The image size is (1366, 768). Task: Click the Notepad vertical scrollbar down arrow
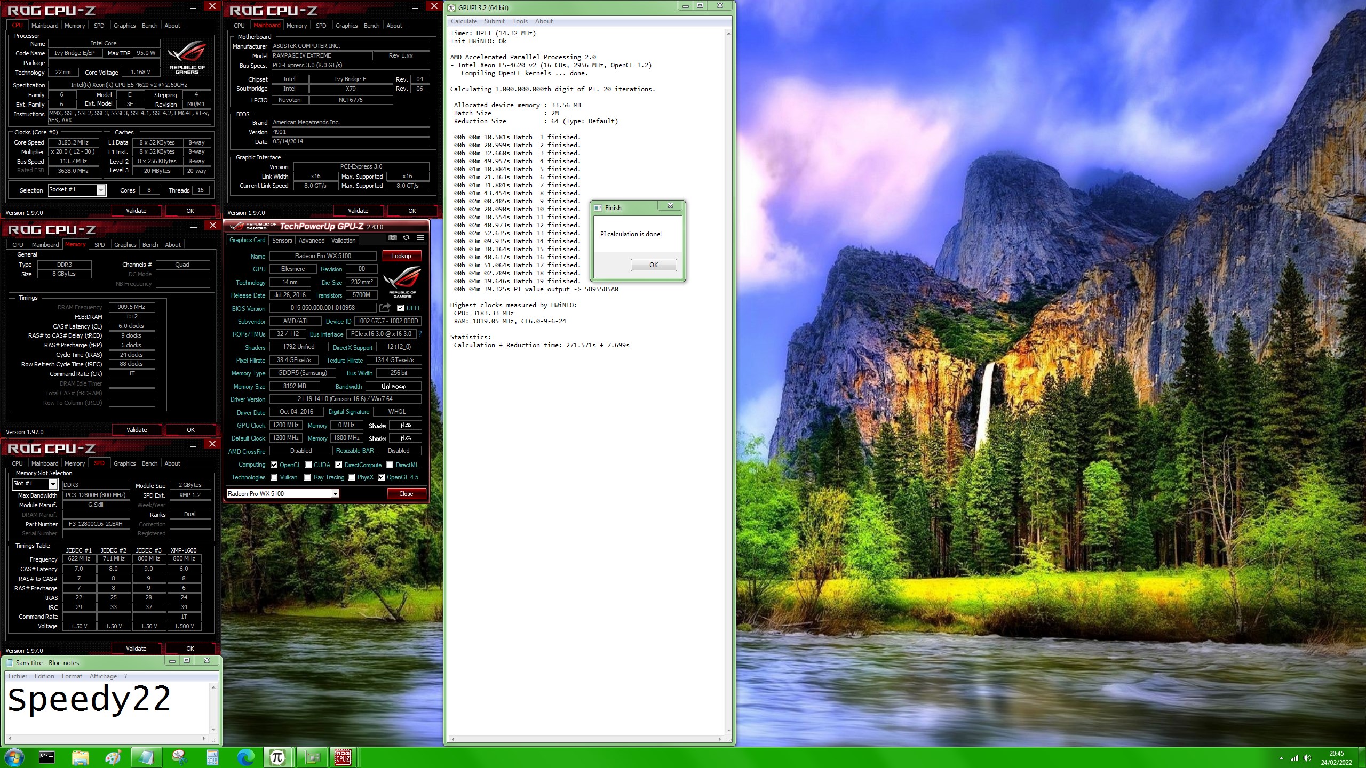coord(213,729)
